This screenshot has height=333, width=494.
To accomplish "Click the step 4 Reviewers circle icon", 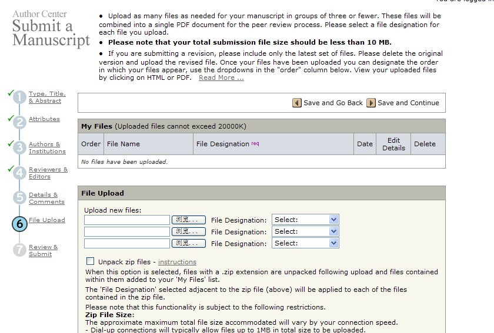I will point(19,173).
